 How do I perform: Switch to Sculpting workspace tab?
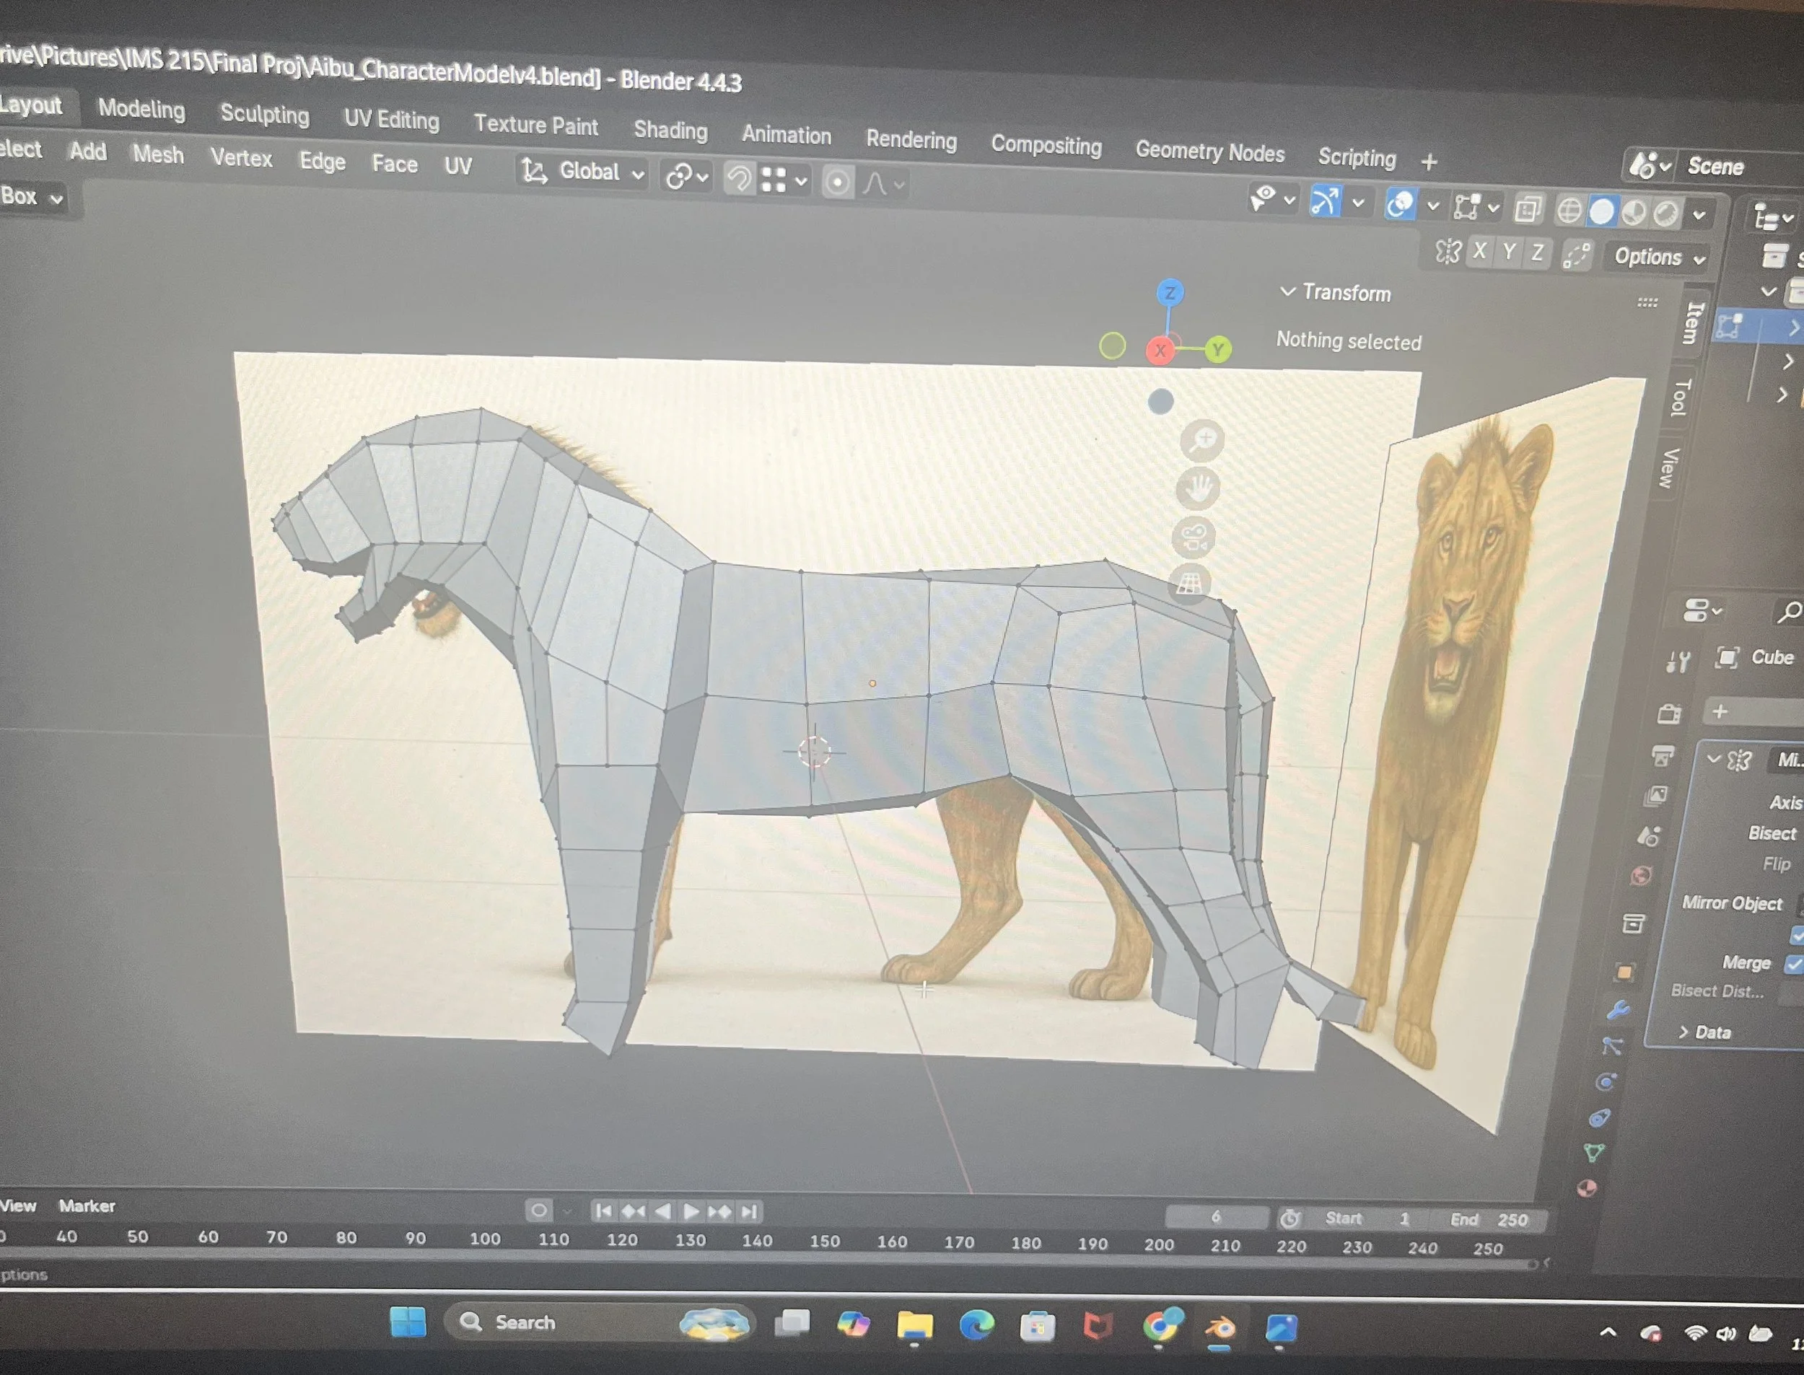tap(264, 115)
